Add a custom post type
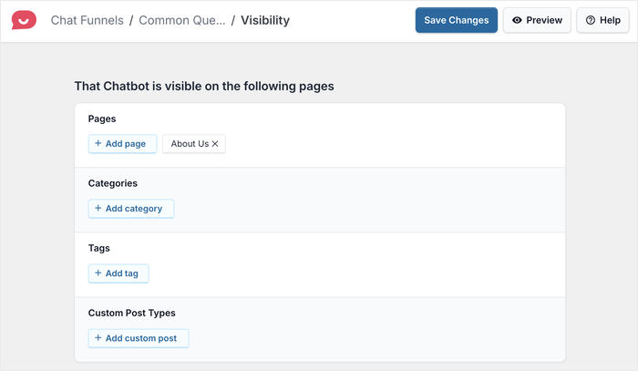 click(139, 338)
